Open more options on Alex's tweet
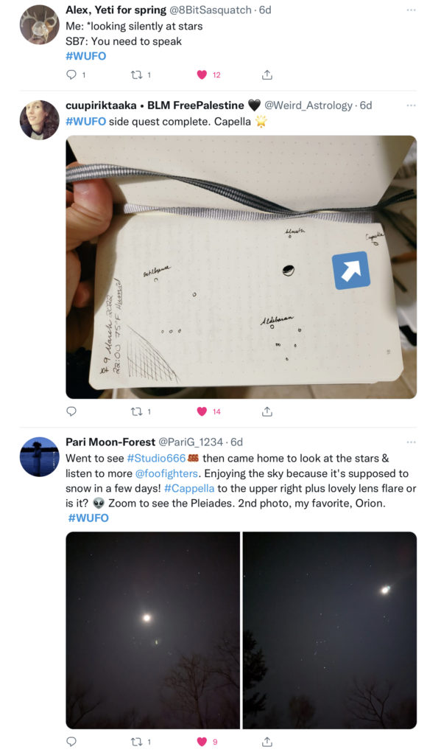441x755 pixels. coord(411,10)
